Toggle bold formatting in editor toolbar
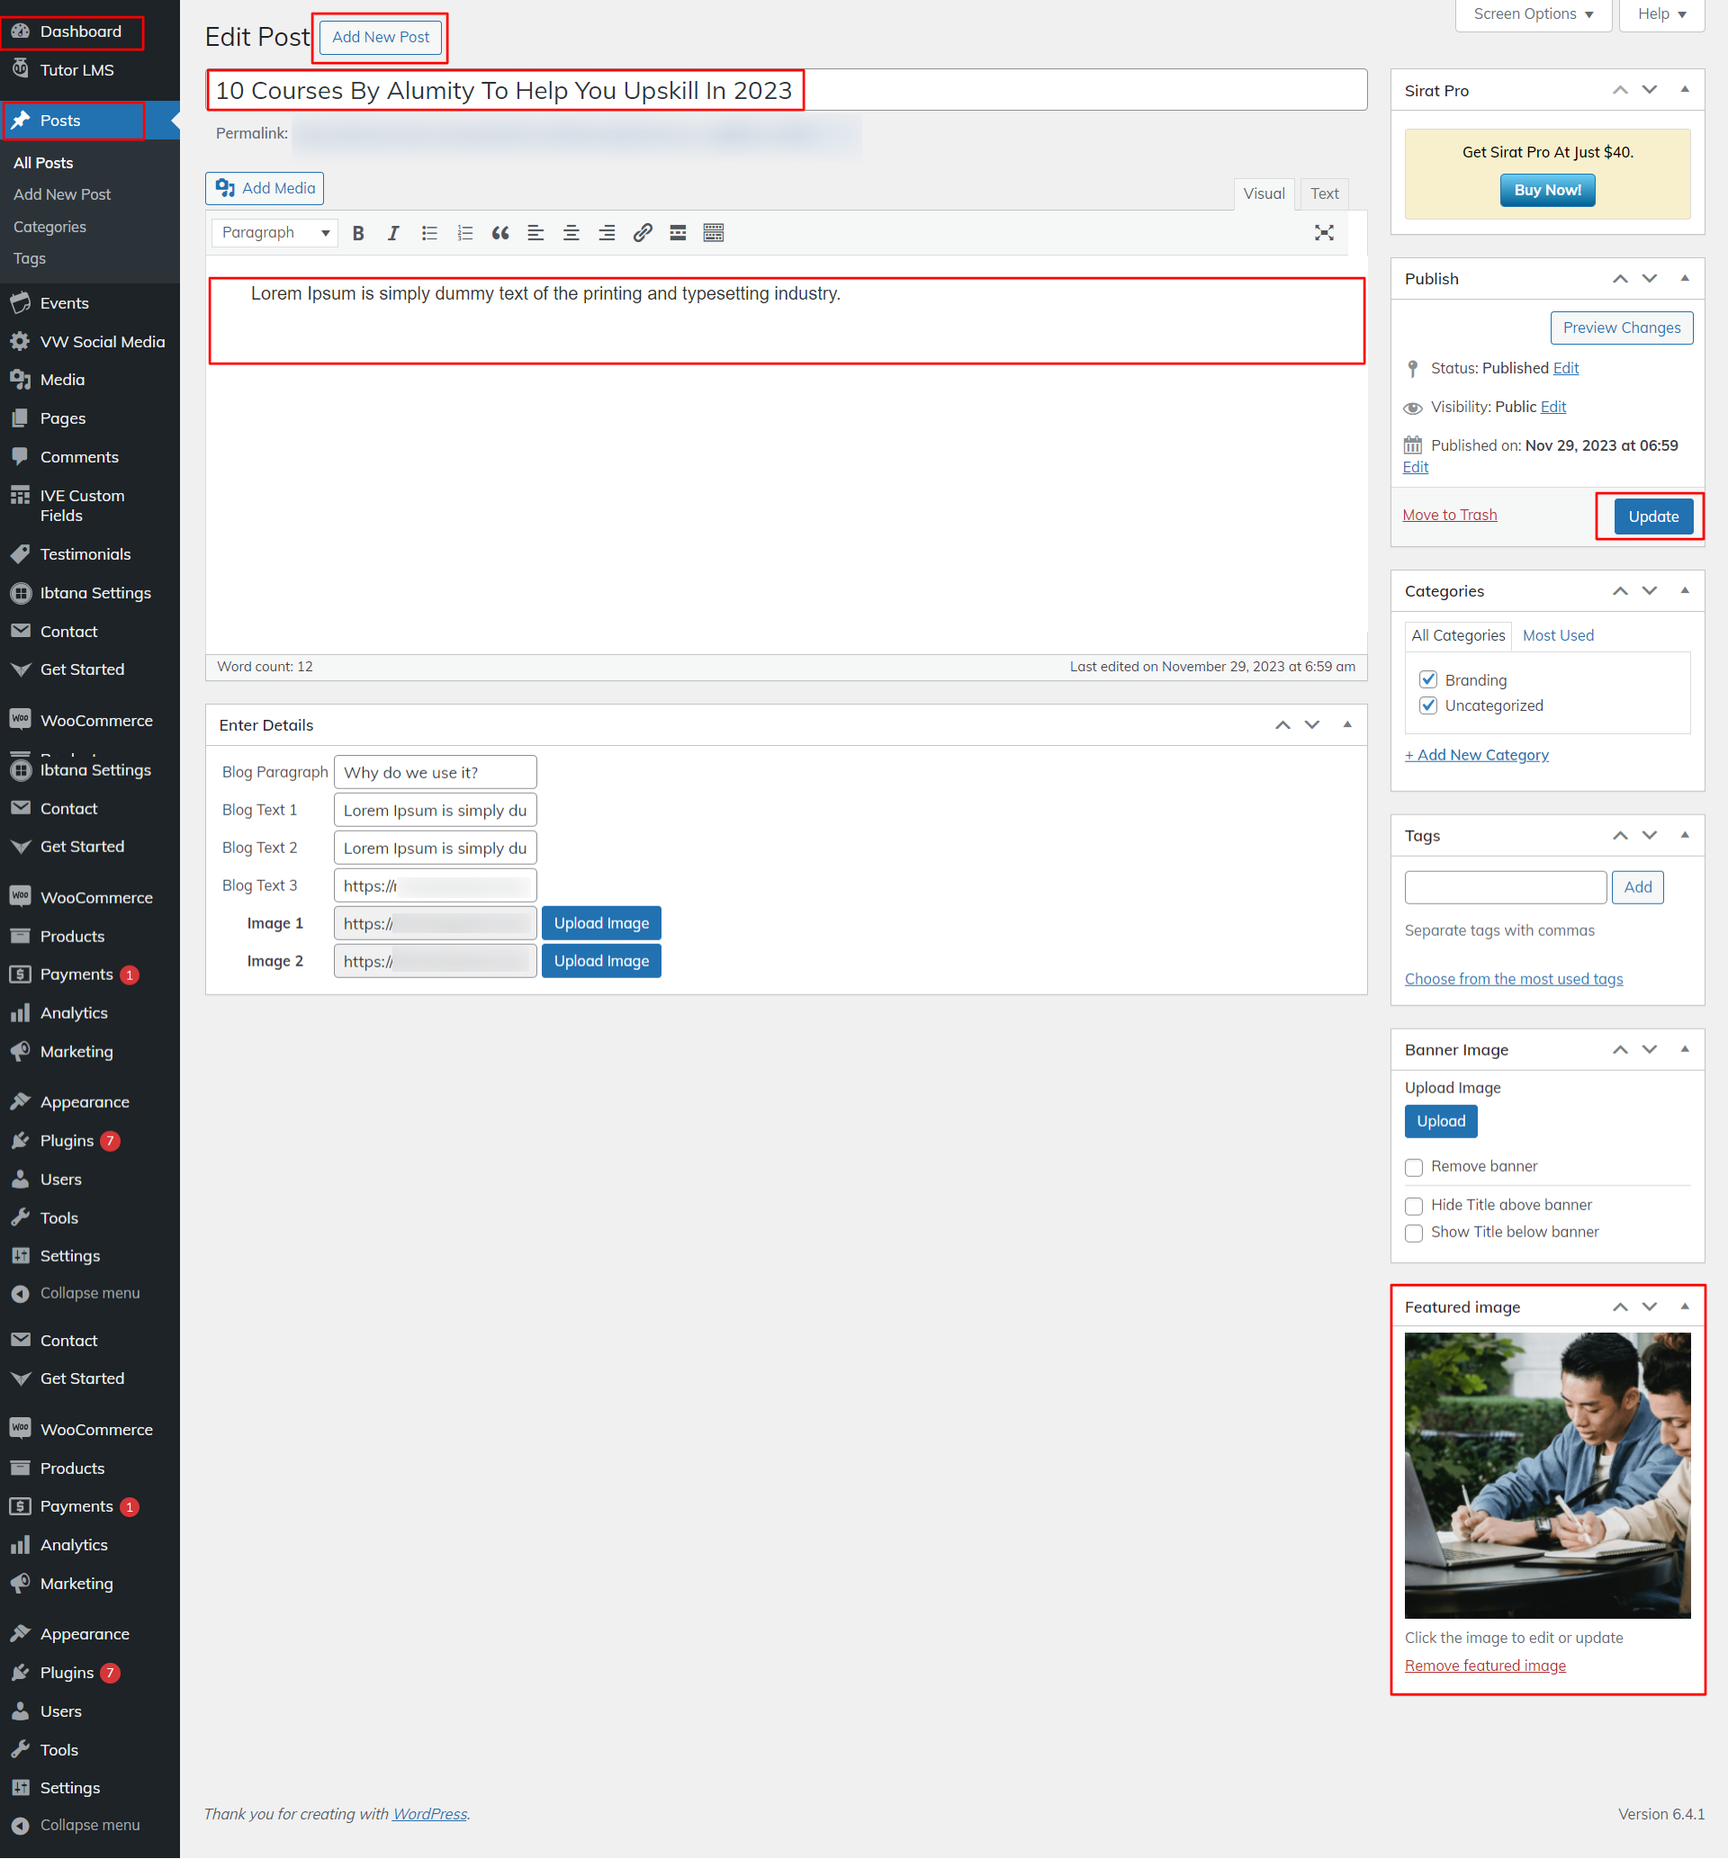Image resolution: width=1728 pixels, height=1859 pixels. click(358, 234)
